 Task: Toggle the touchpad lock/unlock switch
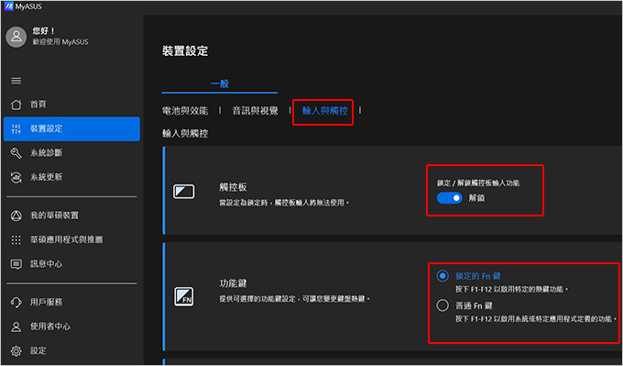449,198
